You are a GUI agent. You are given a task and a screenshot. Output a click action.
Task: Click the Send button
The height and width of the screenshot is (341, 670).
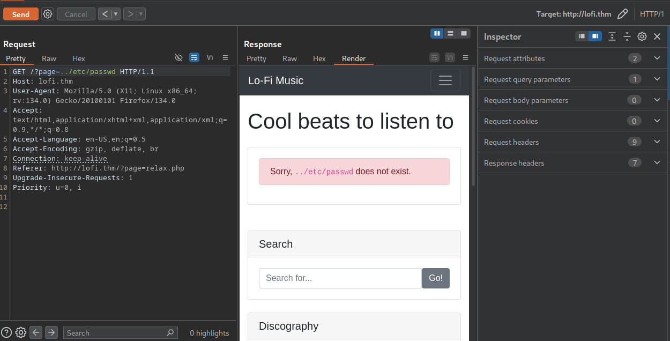[x=20, y=14]
